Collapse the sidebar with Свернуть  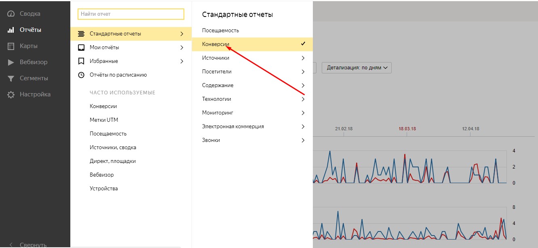(x=28, y=244)
